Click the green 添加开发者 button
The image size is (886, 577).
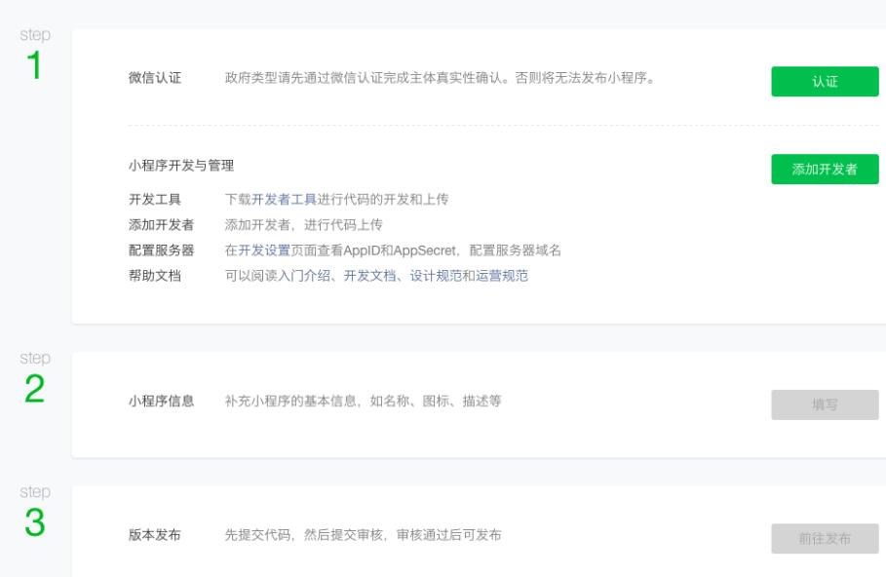click(825, 169)
